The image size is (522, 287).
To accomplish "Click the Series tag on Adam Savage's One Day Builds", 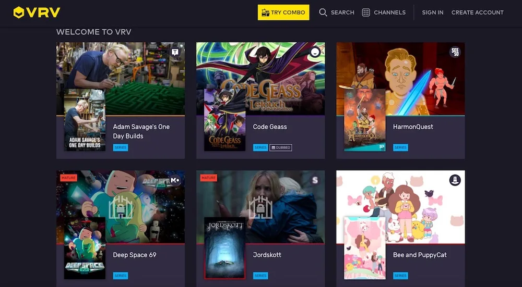I will click(121, 147).
